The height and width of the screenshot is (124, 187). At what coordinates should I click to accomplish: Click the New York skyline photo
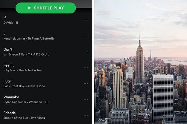[141, 62]
